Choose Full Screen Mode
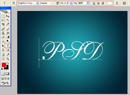The height and width of the screenshot is (95, 130). 8,79
